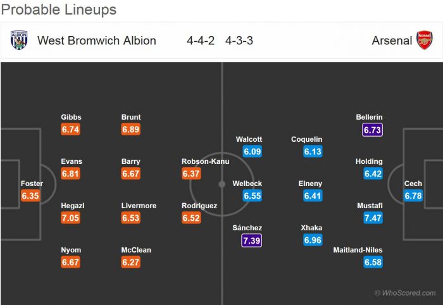The width and height of the screenshot is (443, 305).
Task: Click the WhoScored.com watermark
Action: click(x=405, y=293)
